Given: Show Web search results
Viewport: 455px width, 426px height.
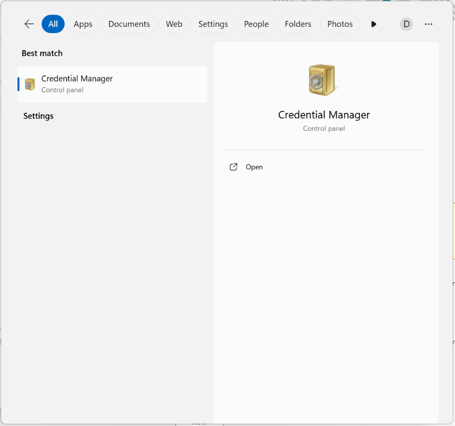Looking at the screenshot, I should coord(174,24).
